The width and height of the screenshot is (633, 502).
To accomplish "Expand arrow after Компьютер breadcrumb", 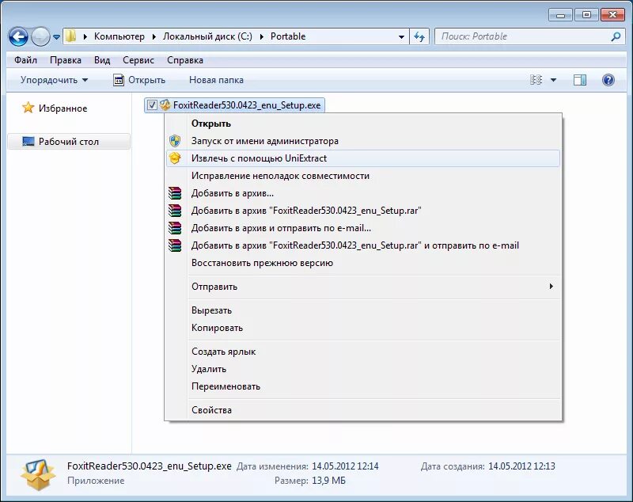I will [x=154, y=36].
